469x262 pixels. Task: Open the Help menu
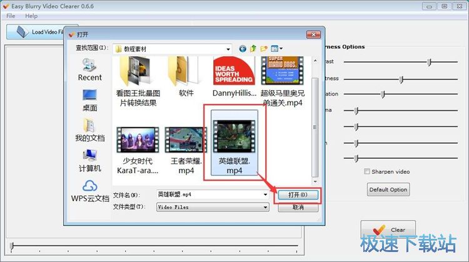coord(31,16)
